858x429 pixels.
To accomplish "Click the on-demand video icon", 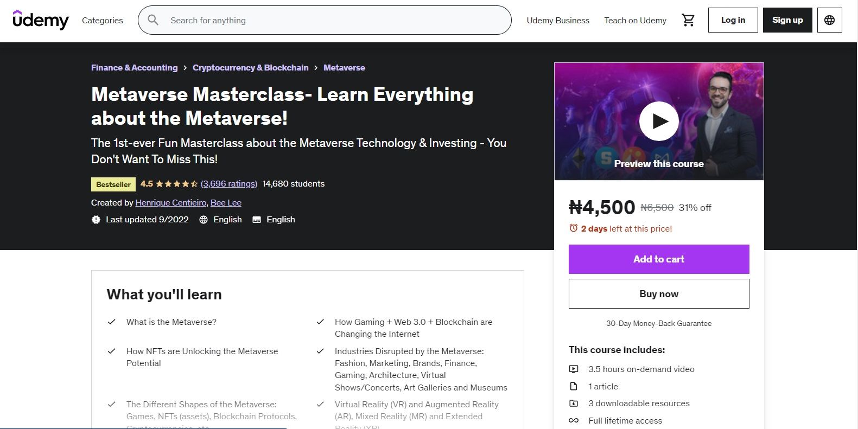I will coord(574,369).
